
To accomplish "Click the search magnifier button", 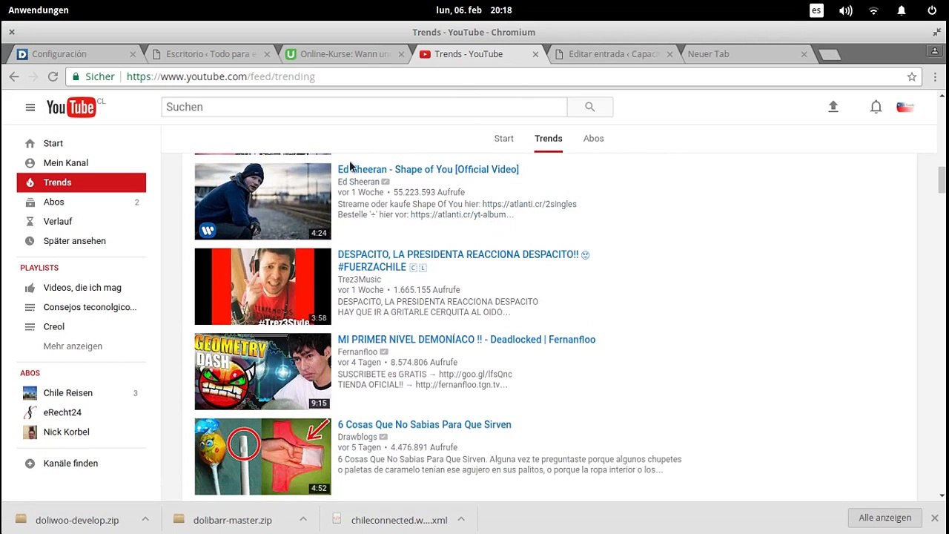I will (x=590, y=107).
